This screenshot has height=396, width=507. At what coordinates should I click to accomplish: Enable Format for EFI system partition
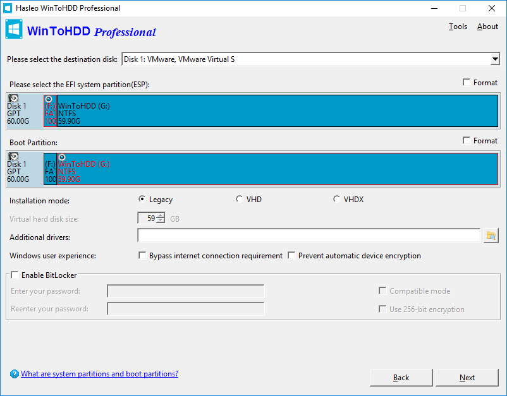click(x=467, y=83)
